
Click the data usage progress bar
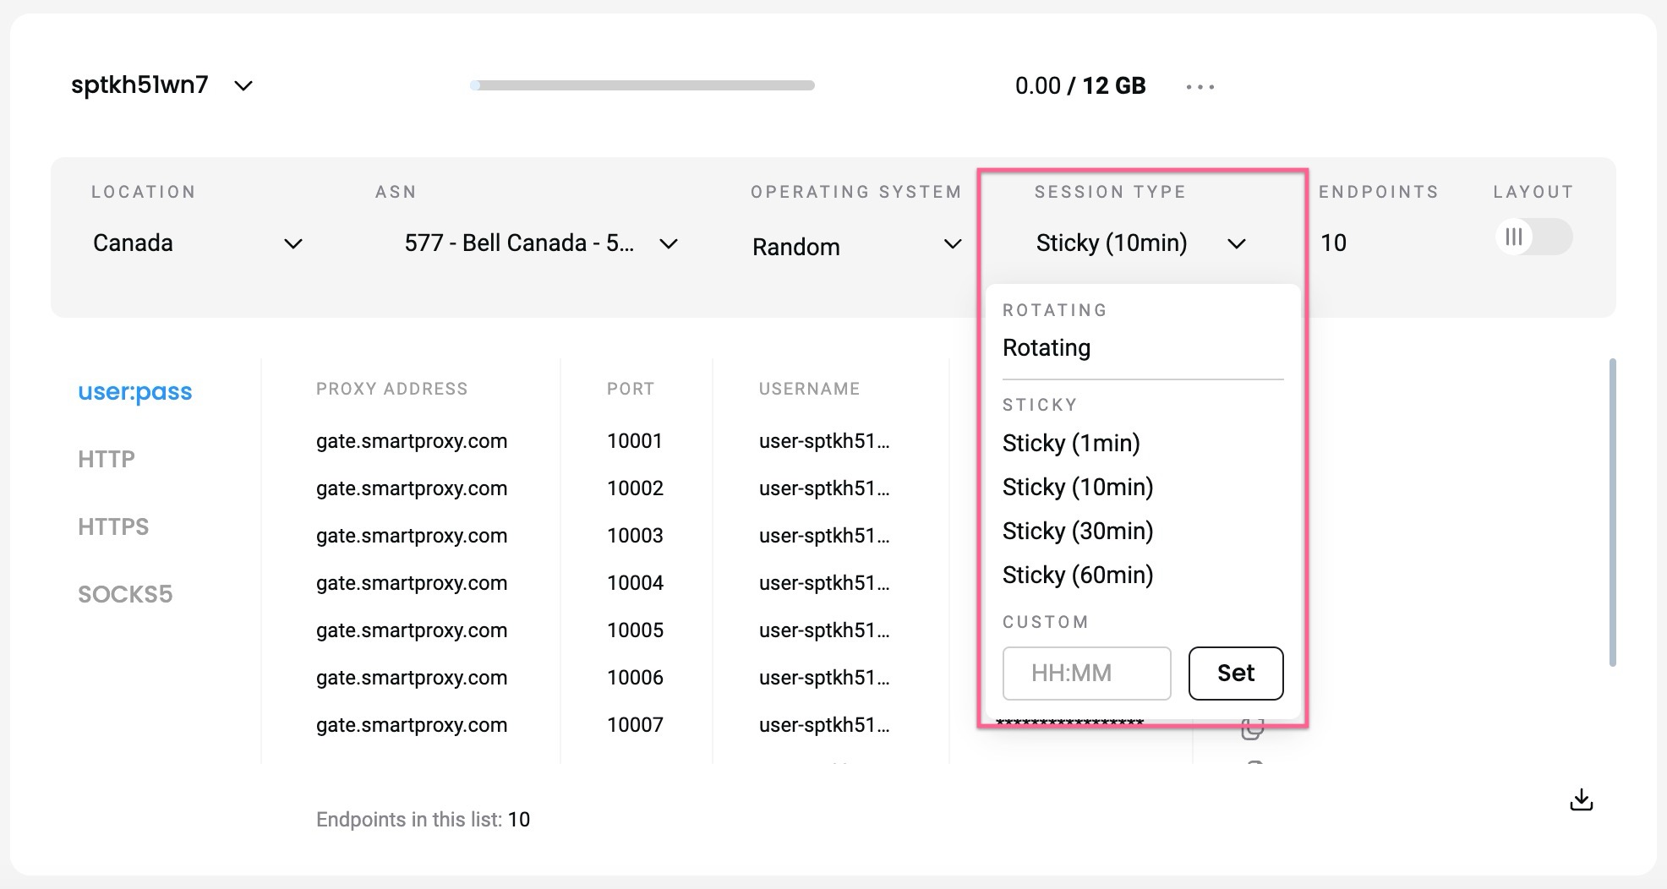tap(642, 85)
